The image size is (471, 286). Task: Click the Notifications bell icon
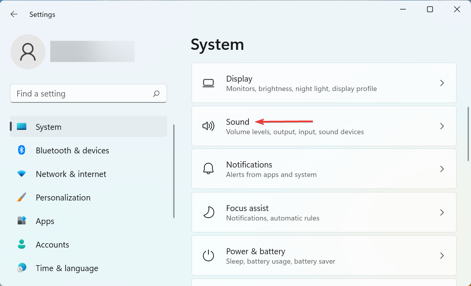click(208, 169)
